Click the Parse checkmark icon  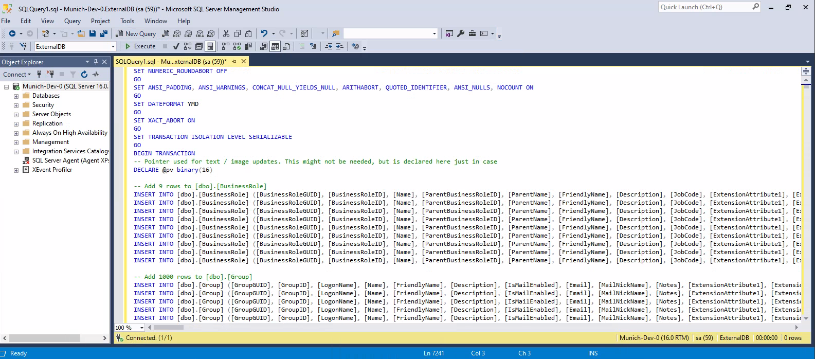tap(176, 46)
